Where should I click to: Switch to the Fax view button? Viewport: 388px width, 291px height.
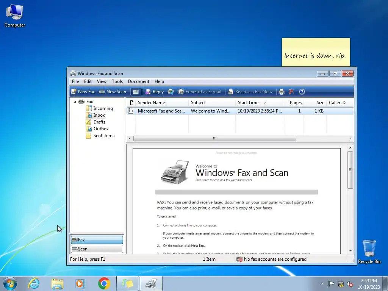(x=97, y=240)
